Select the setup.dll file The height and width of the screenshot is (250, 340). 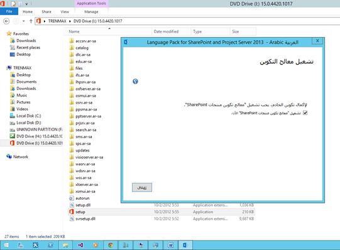coord(83,205)
